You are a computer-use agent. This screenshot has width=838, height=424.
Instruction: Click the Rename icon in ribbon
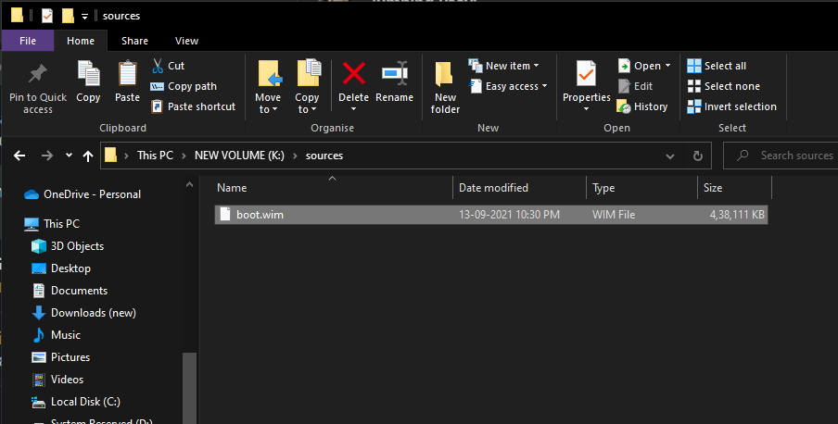point(395,74)
